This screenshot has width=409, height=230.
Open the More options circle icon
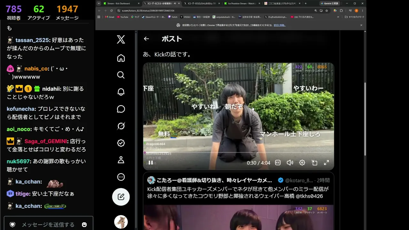tap(121, 177)
